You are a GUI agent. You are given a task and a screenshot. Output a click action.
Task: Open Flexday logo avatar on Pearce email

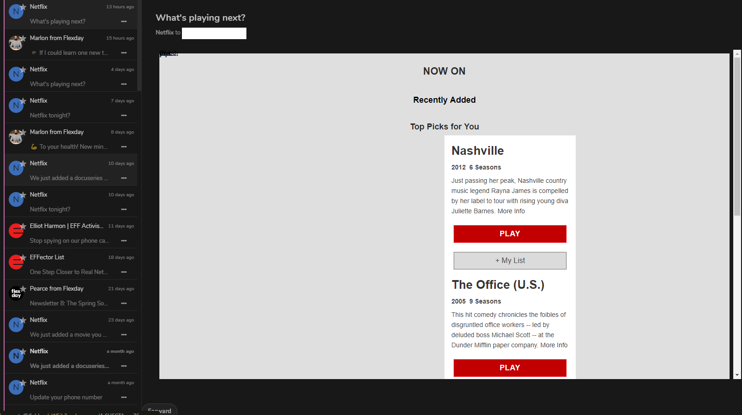coord(16,293)
